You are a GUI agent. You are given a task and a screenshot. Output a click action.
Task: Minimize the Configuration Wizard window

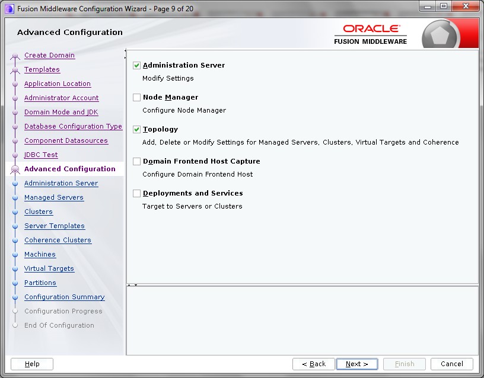[x=428, y=7]
